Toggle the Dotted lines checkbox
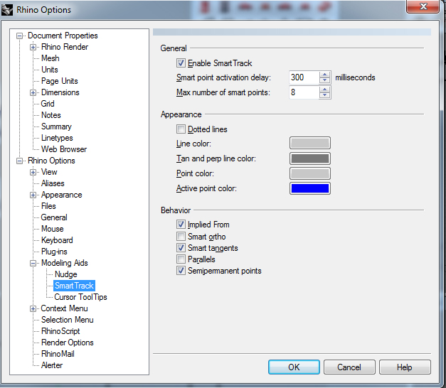 click(x=181, y=129)
